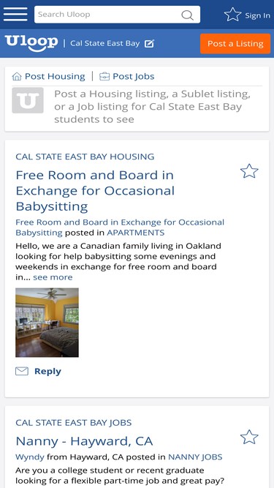The width and height of the screenshot is (274, 488).
Task: Click the search magnifier icon
Action: click(x=187, y=15)
